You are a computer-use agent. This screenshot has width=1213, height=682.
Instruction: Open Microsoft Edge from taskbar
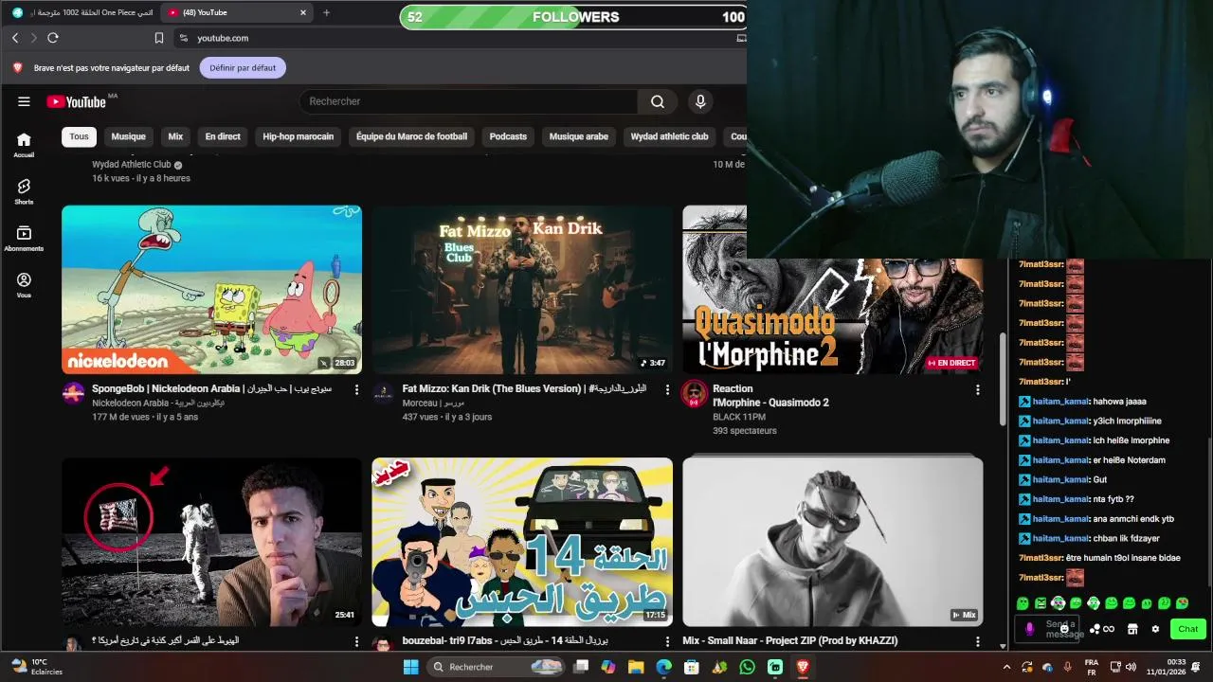pyautogui.click(x=664, y=667)
